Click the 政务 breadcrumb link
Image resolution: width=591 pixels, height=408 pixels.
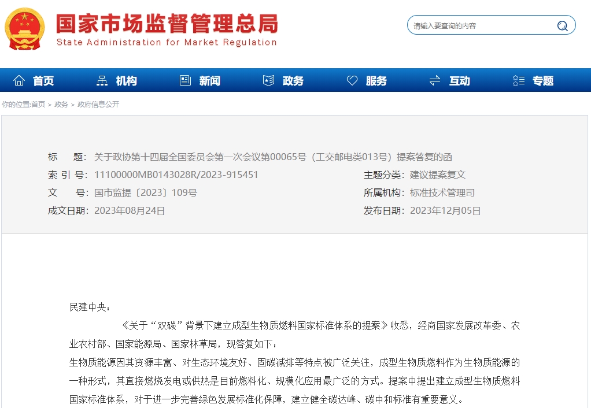[61, 105]
